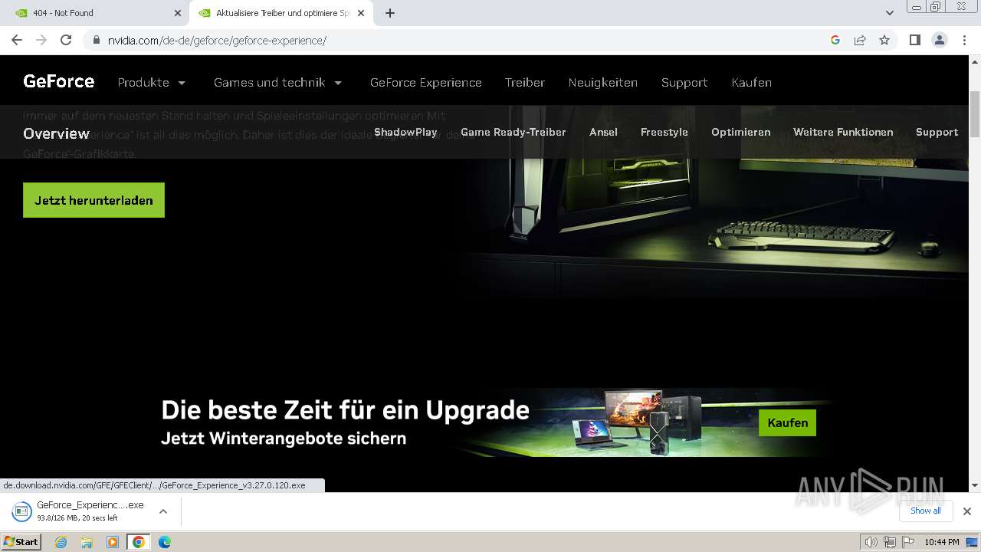981x552 pixels.
Task: Share this page using share icon
Action: click(860, 40)
